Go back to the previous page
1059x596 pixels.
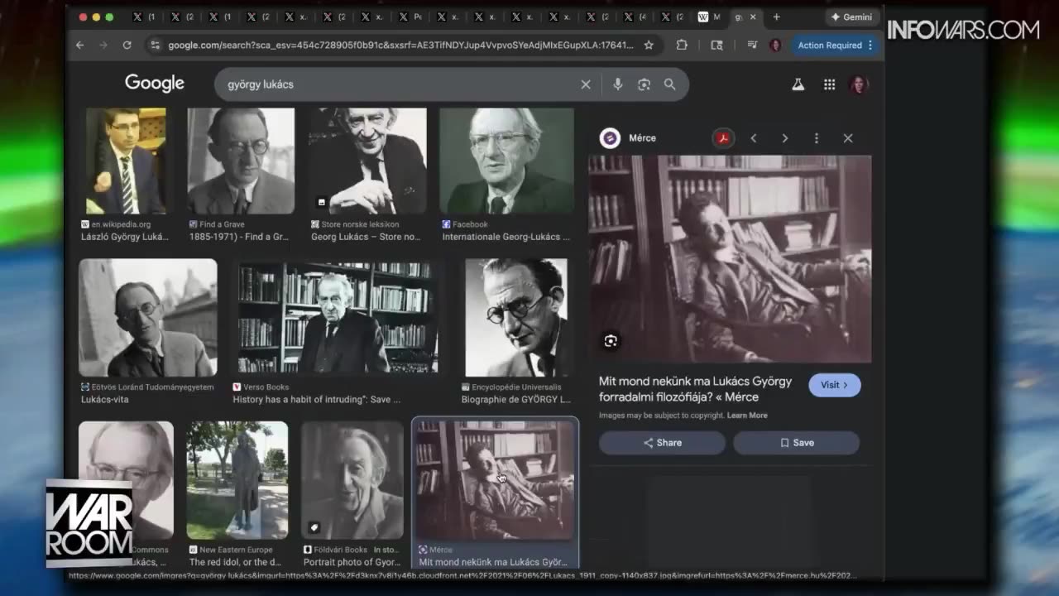click(80, 45)
